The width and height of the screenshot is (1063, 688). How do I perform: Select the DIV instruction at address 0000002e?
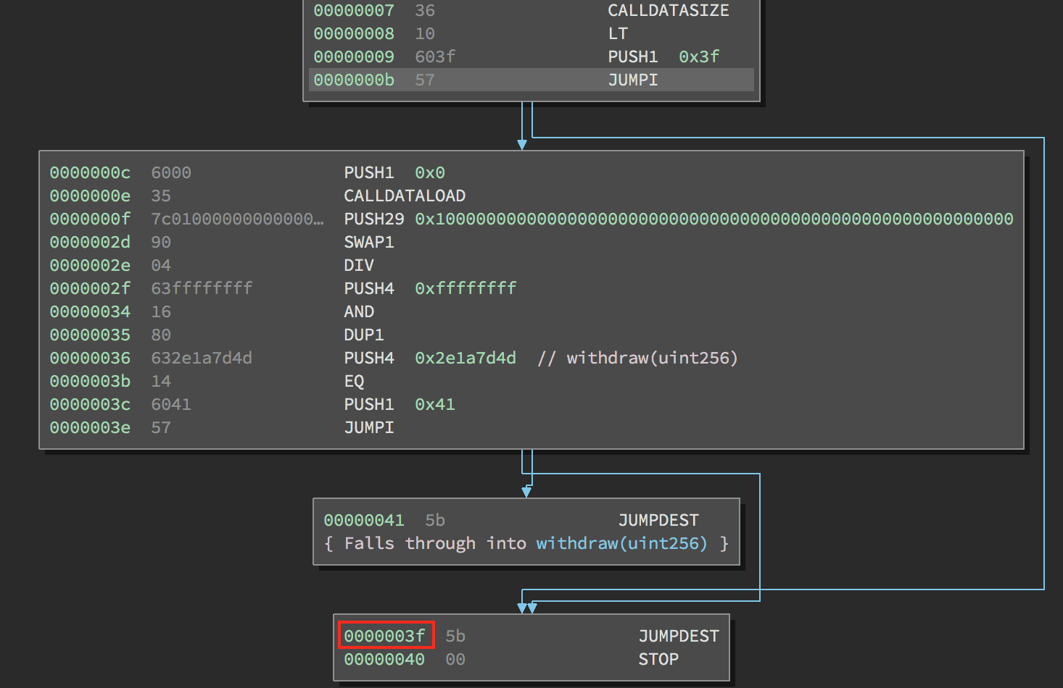pyautogui.click(x=358, y=265)
